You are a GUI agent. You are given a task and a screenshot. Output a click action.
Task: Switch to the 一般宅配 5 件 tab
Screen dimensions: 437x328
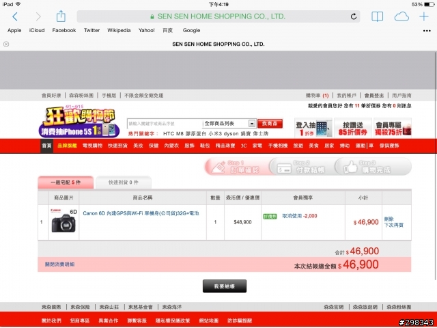[x=66, y=182]
